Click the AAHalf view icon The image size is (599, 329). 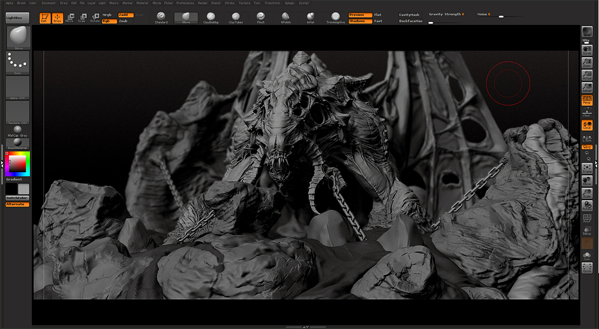pos(587,87)
